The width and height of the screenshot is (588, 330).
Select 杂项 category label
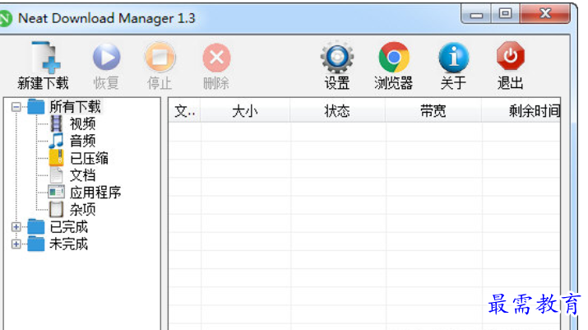point(82,210)
